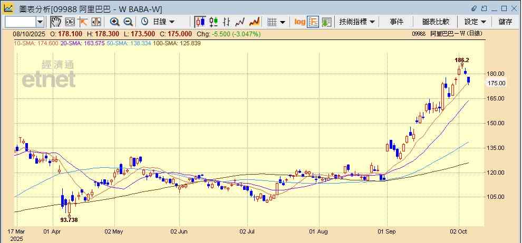This screenshot has height=243, width=522.
Task: Click the orange arrow cursor tool
Action: click(x=83, y=22)
